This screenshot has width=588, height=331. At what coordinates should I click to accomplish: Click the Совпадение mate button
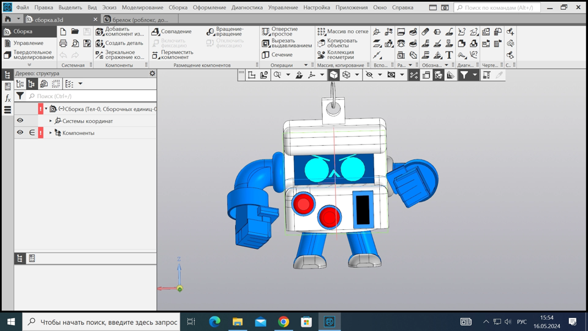171,31
